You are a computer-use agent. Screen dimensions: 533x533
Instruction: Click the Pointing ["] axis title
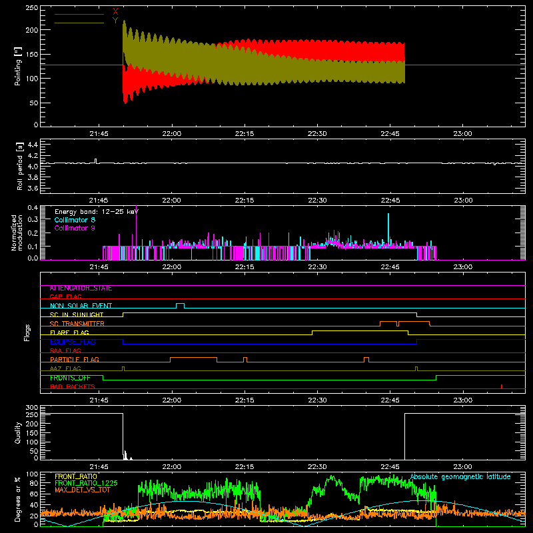(18, 66)
